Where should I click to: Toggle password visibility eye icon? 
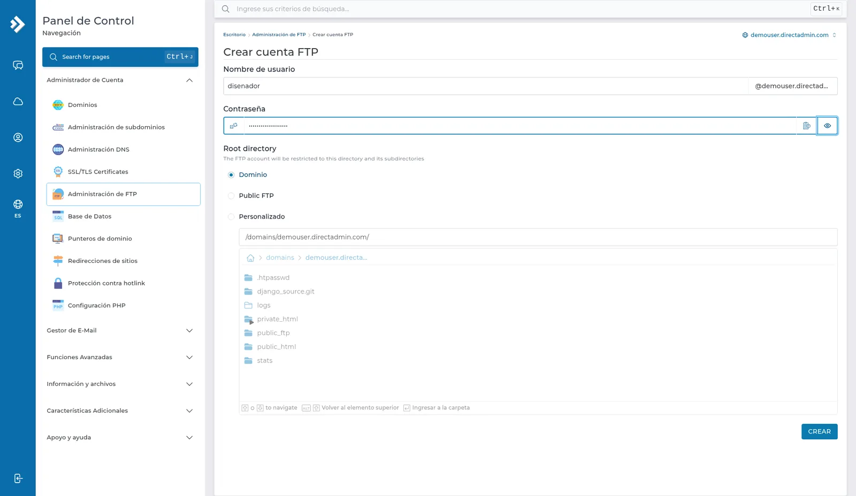pyautogui.click(x=827, y=126)
